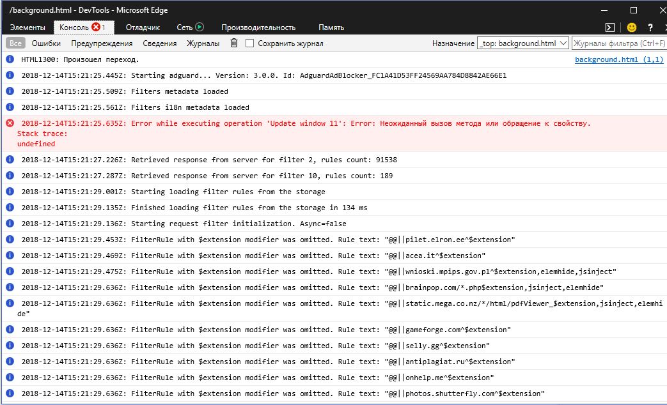Click the red error icon on the Update window 11 row

10,123
